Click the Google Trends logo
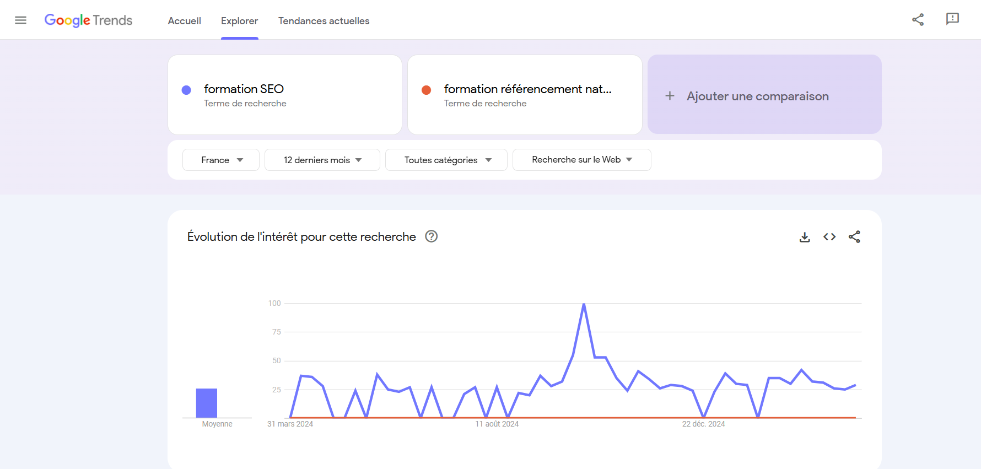 [x=88, y=20]
